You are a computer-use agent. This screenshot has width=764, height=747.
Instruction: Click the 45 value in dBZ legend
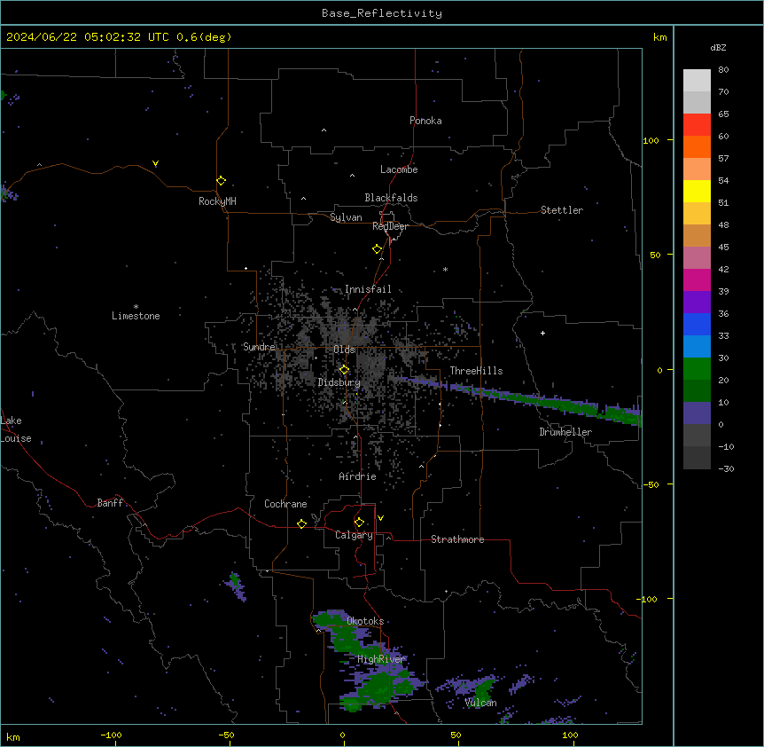[x=723, y=248]
